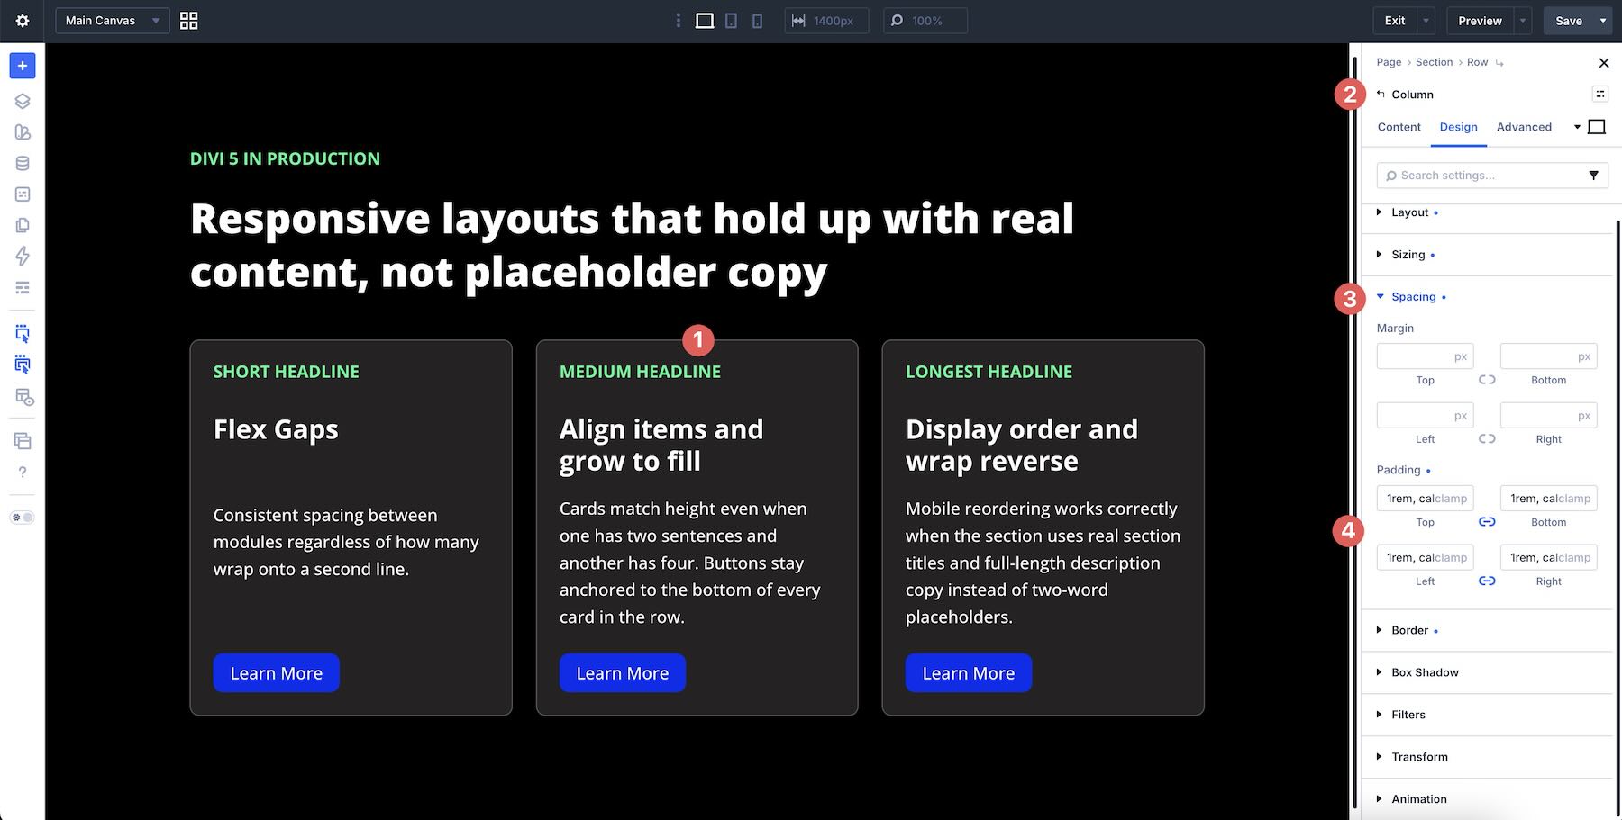Click the padding Top input field
Viewport: 1622px width, 820px height.
tap(1425, 498)
